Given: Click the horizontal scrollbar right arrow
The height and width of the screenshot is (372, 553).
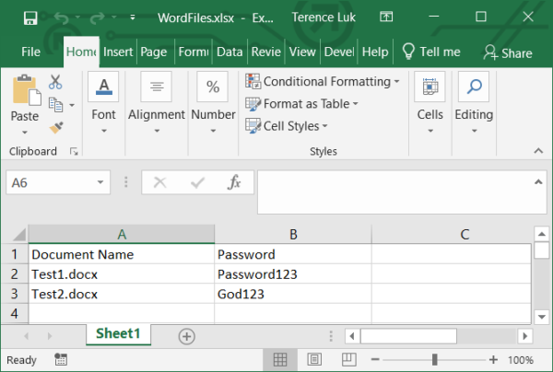Looking at the screenshot, I should [524, 336].
